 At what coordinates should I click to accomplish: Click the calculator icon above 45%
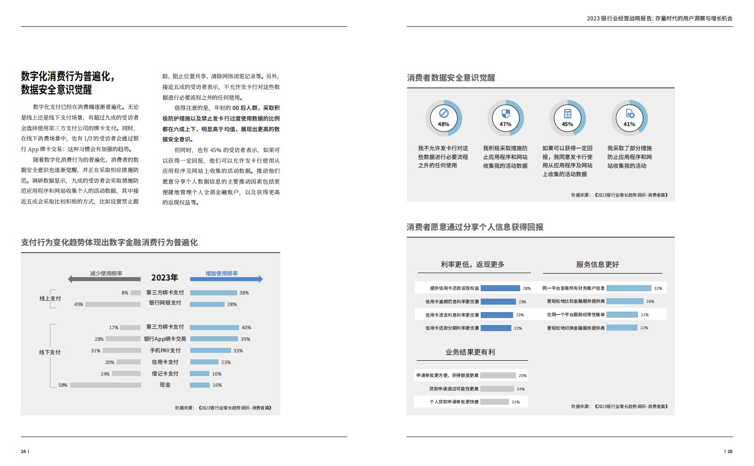click(x=567, y=114)
